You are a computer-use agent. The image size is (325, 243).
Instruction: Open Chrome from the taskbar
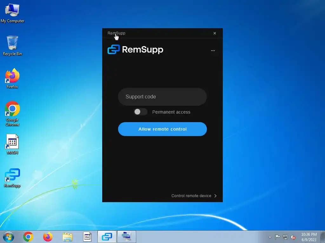28,237
